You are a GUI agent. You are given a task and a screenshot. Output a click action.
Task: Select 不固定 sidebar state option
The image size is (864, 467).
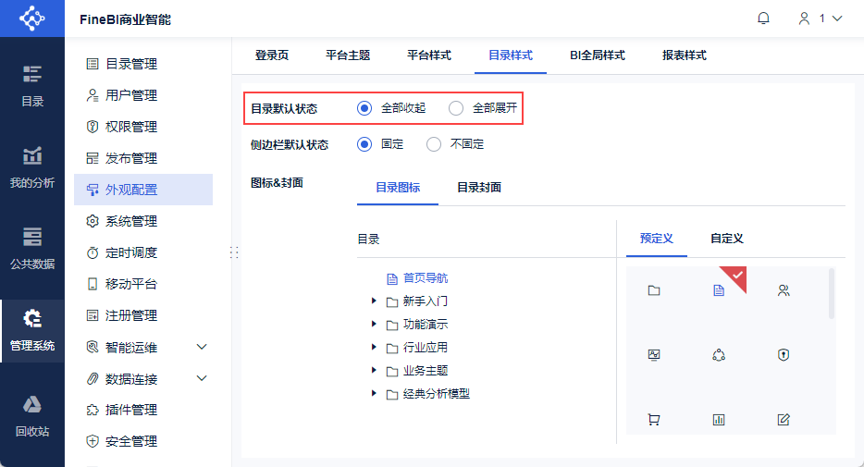coord(434,144)
